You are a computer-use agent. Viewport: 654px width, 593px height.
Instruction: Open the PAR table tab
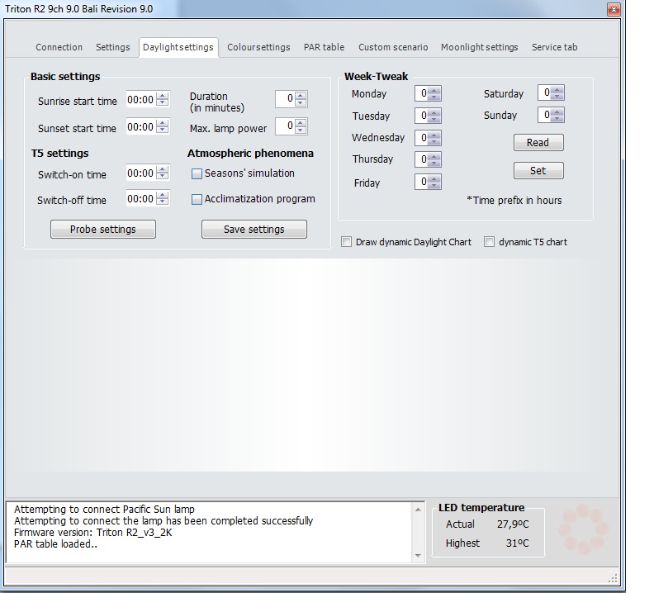pyautogui.click(x=324, y=47)
